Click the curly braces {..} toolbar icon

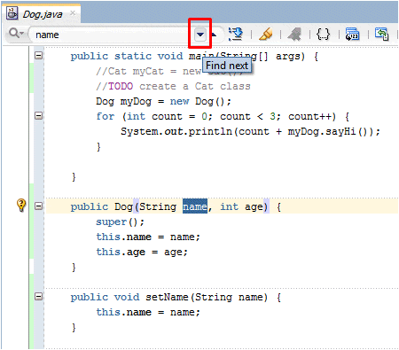coord(323,34)
